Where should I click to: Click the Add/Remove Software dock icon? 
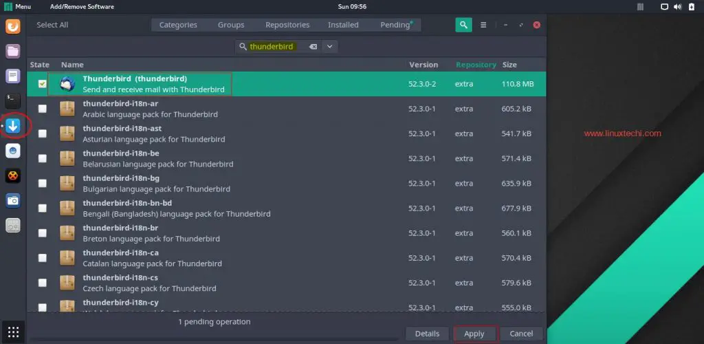coord(13,126)
